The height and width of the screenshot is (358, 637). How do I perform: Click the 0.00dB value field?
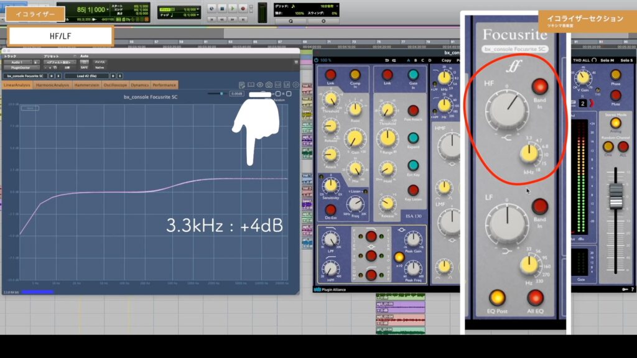(236, 94)
